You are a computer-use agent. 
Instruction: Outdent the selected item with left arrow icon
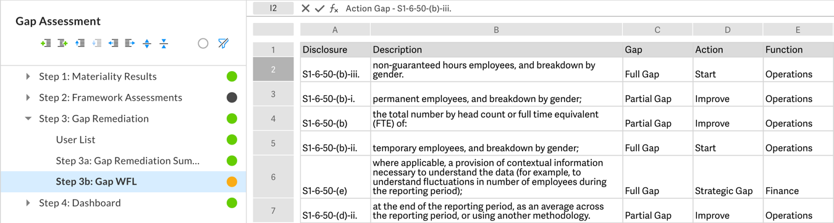[x=113, y=43]
